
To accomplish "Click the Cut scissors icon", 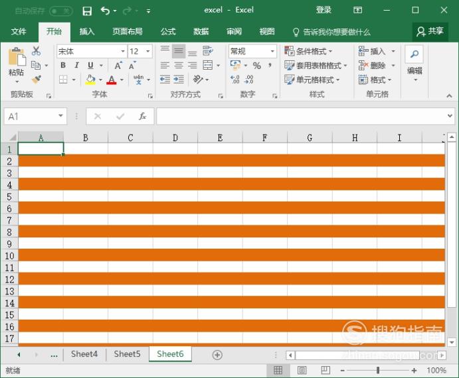I will click(37, 51).
